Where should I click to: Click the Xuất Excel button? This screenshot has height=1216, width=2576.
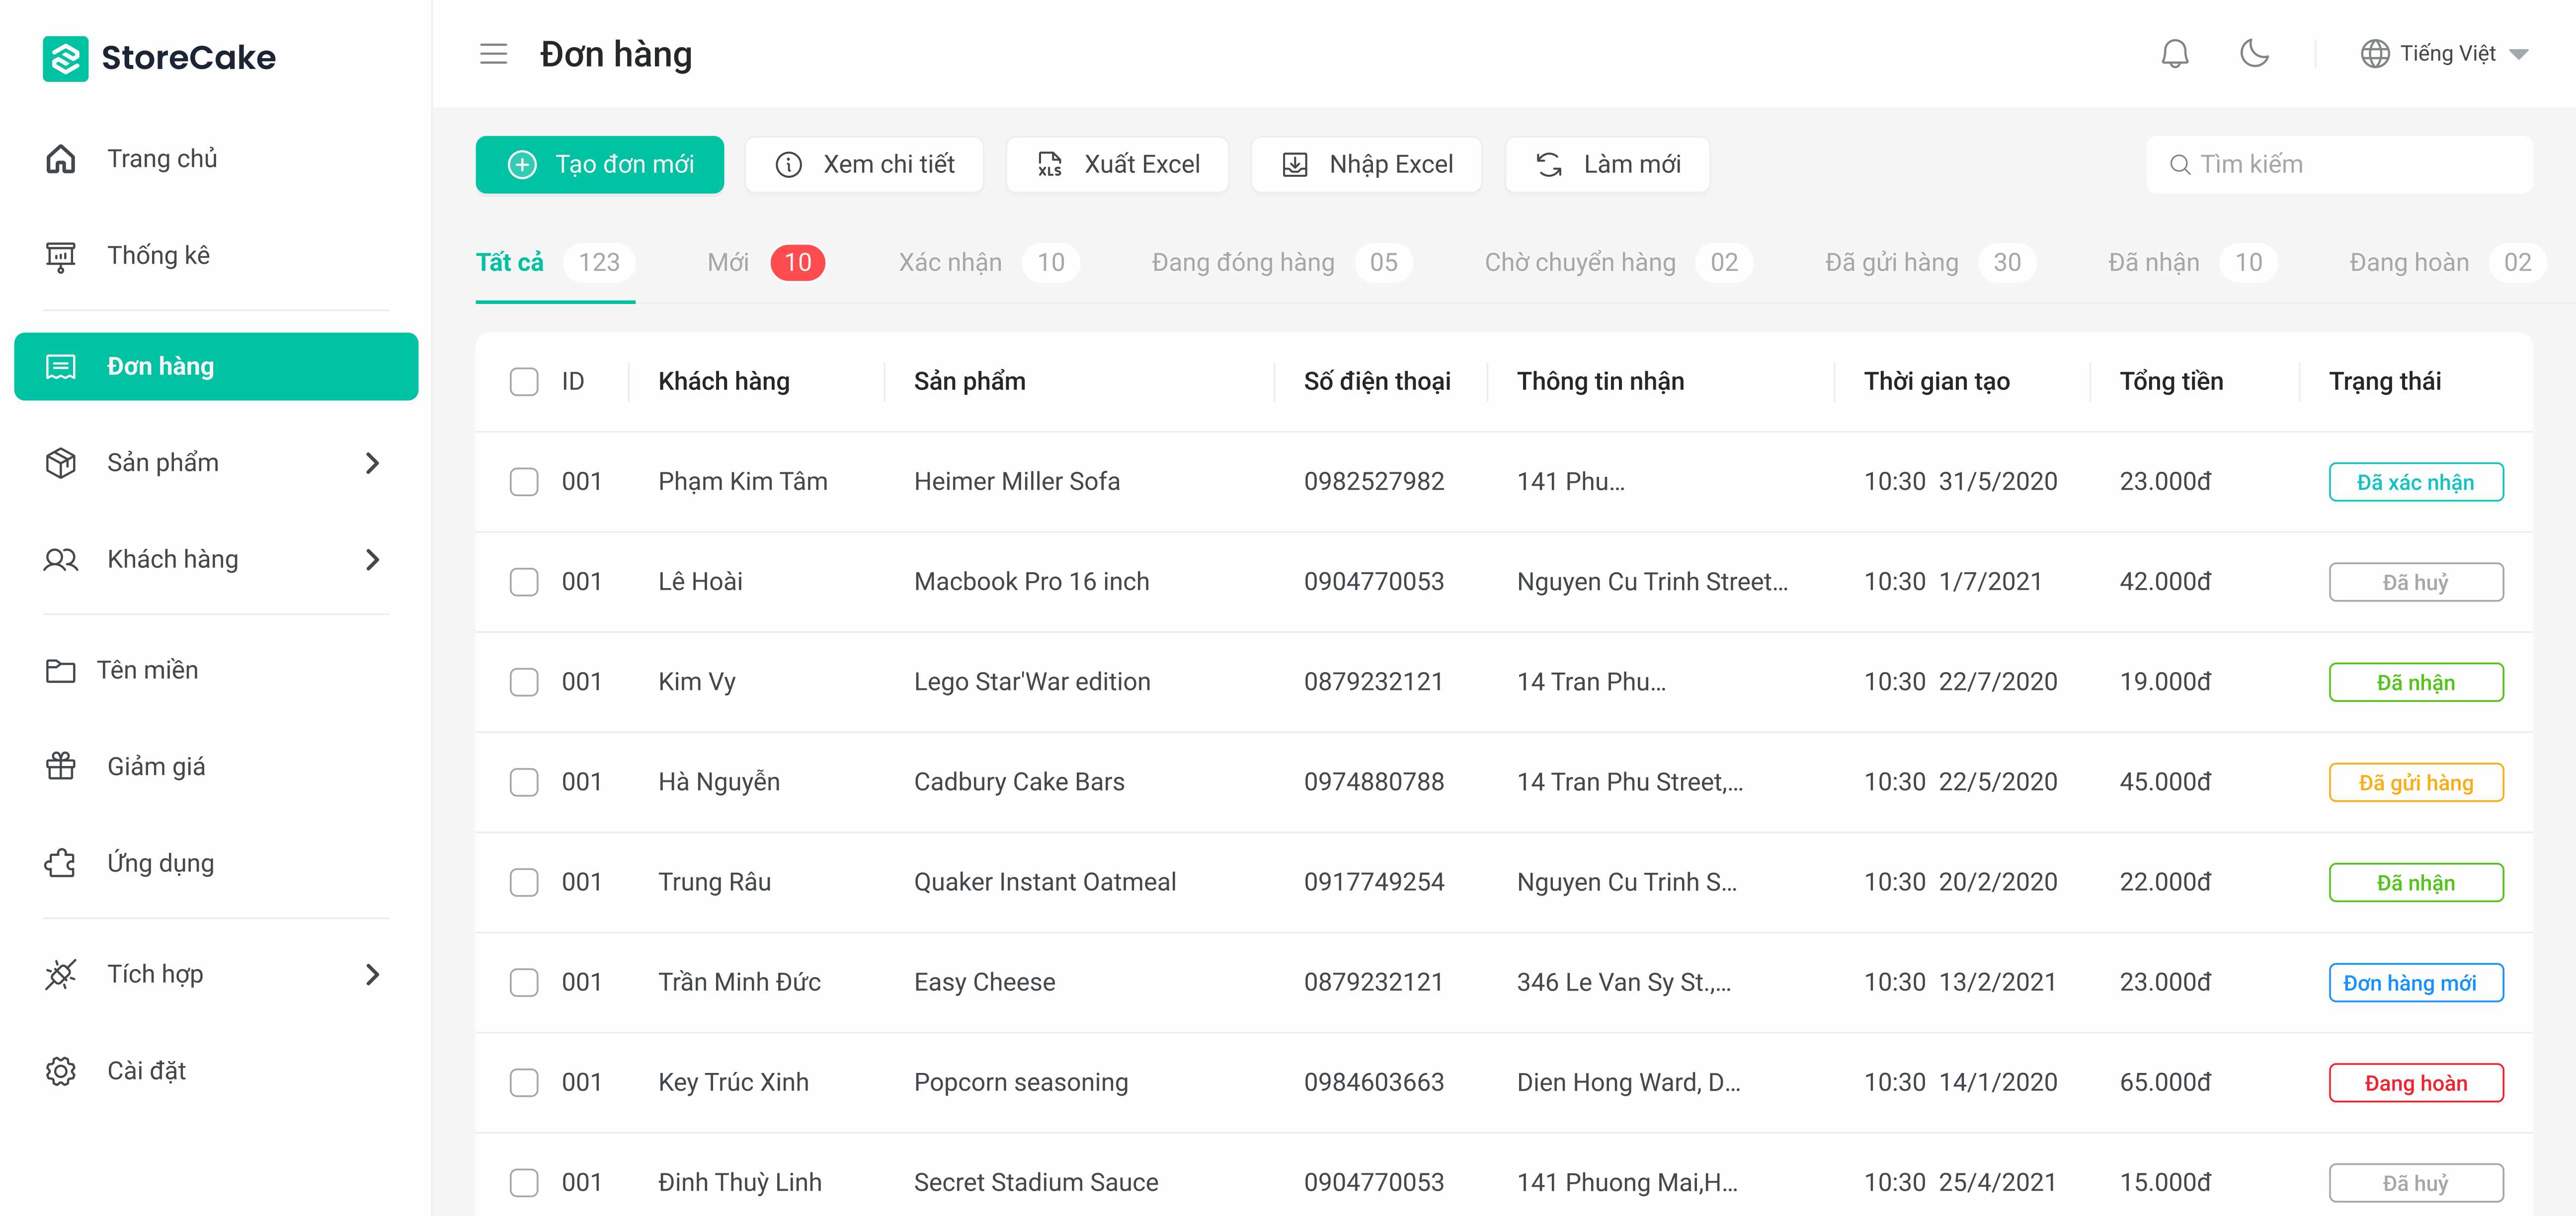(x=1117, y=165)
